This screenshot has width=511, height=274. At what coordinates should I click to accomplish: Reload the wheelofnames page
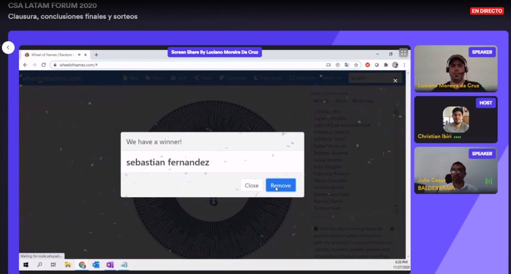tap(43, 65)
